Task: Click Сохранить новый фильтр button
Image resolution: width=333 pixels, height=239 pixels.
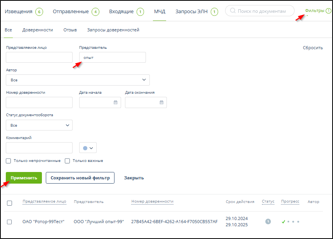Action: (80, 178)
